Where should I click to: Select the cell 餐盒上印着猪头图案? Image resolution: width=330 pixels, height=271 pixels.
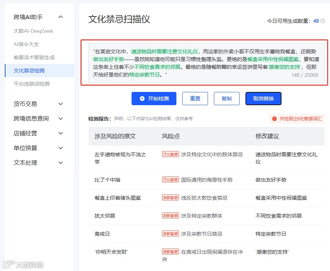[118, 198]
